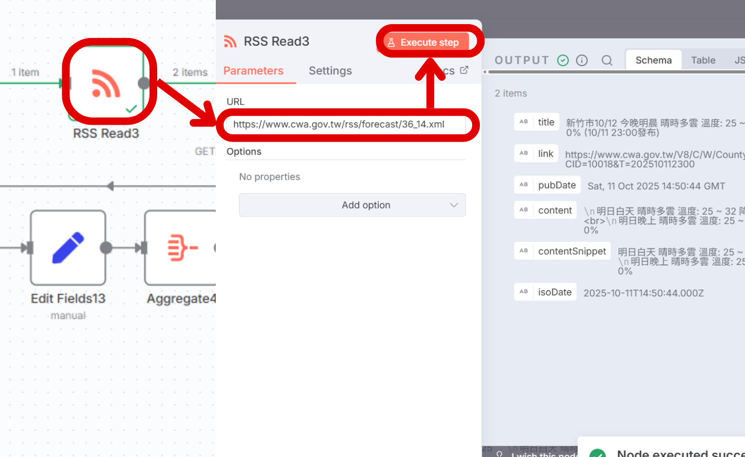Click the info icon next to OUTPUT

pyautogui.click(x=582, y=61)
